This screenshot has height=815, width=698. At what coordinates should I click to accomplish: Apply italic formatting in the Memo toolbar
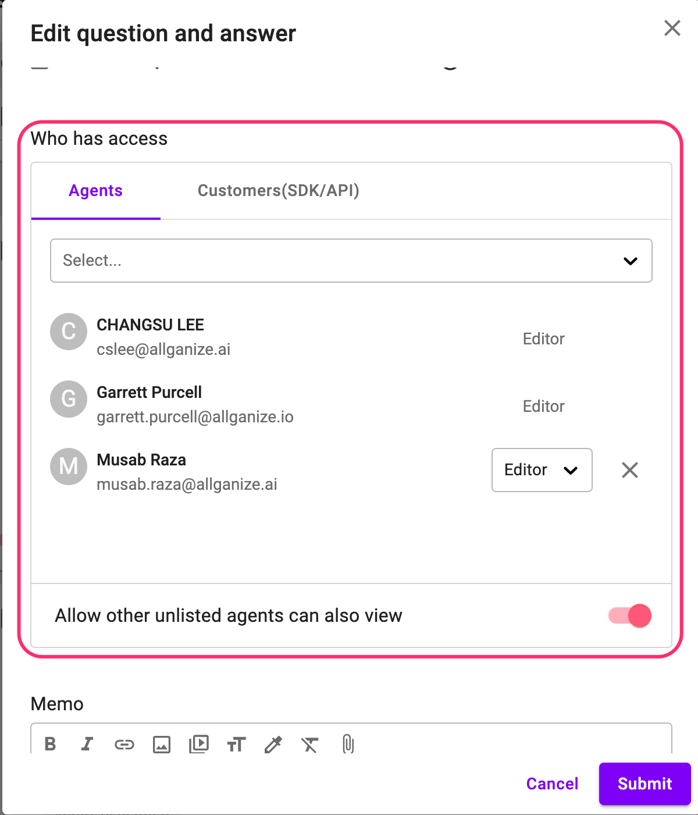87,744
